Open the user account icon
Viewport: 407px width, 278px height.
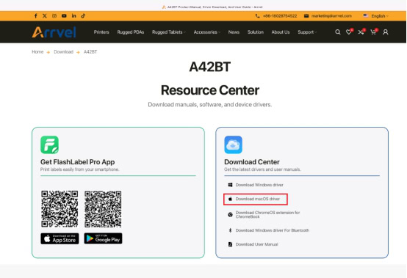click(386, 32)
